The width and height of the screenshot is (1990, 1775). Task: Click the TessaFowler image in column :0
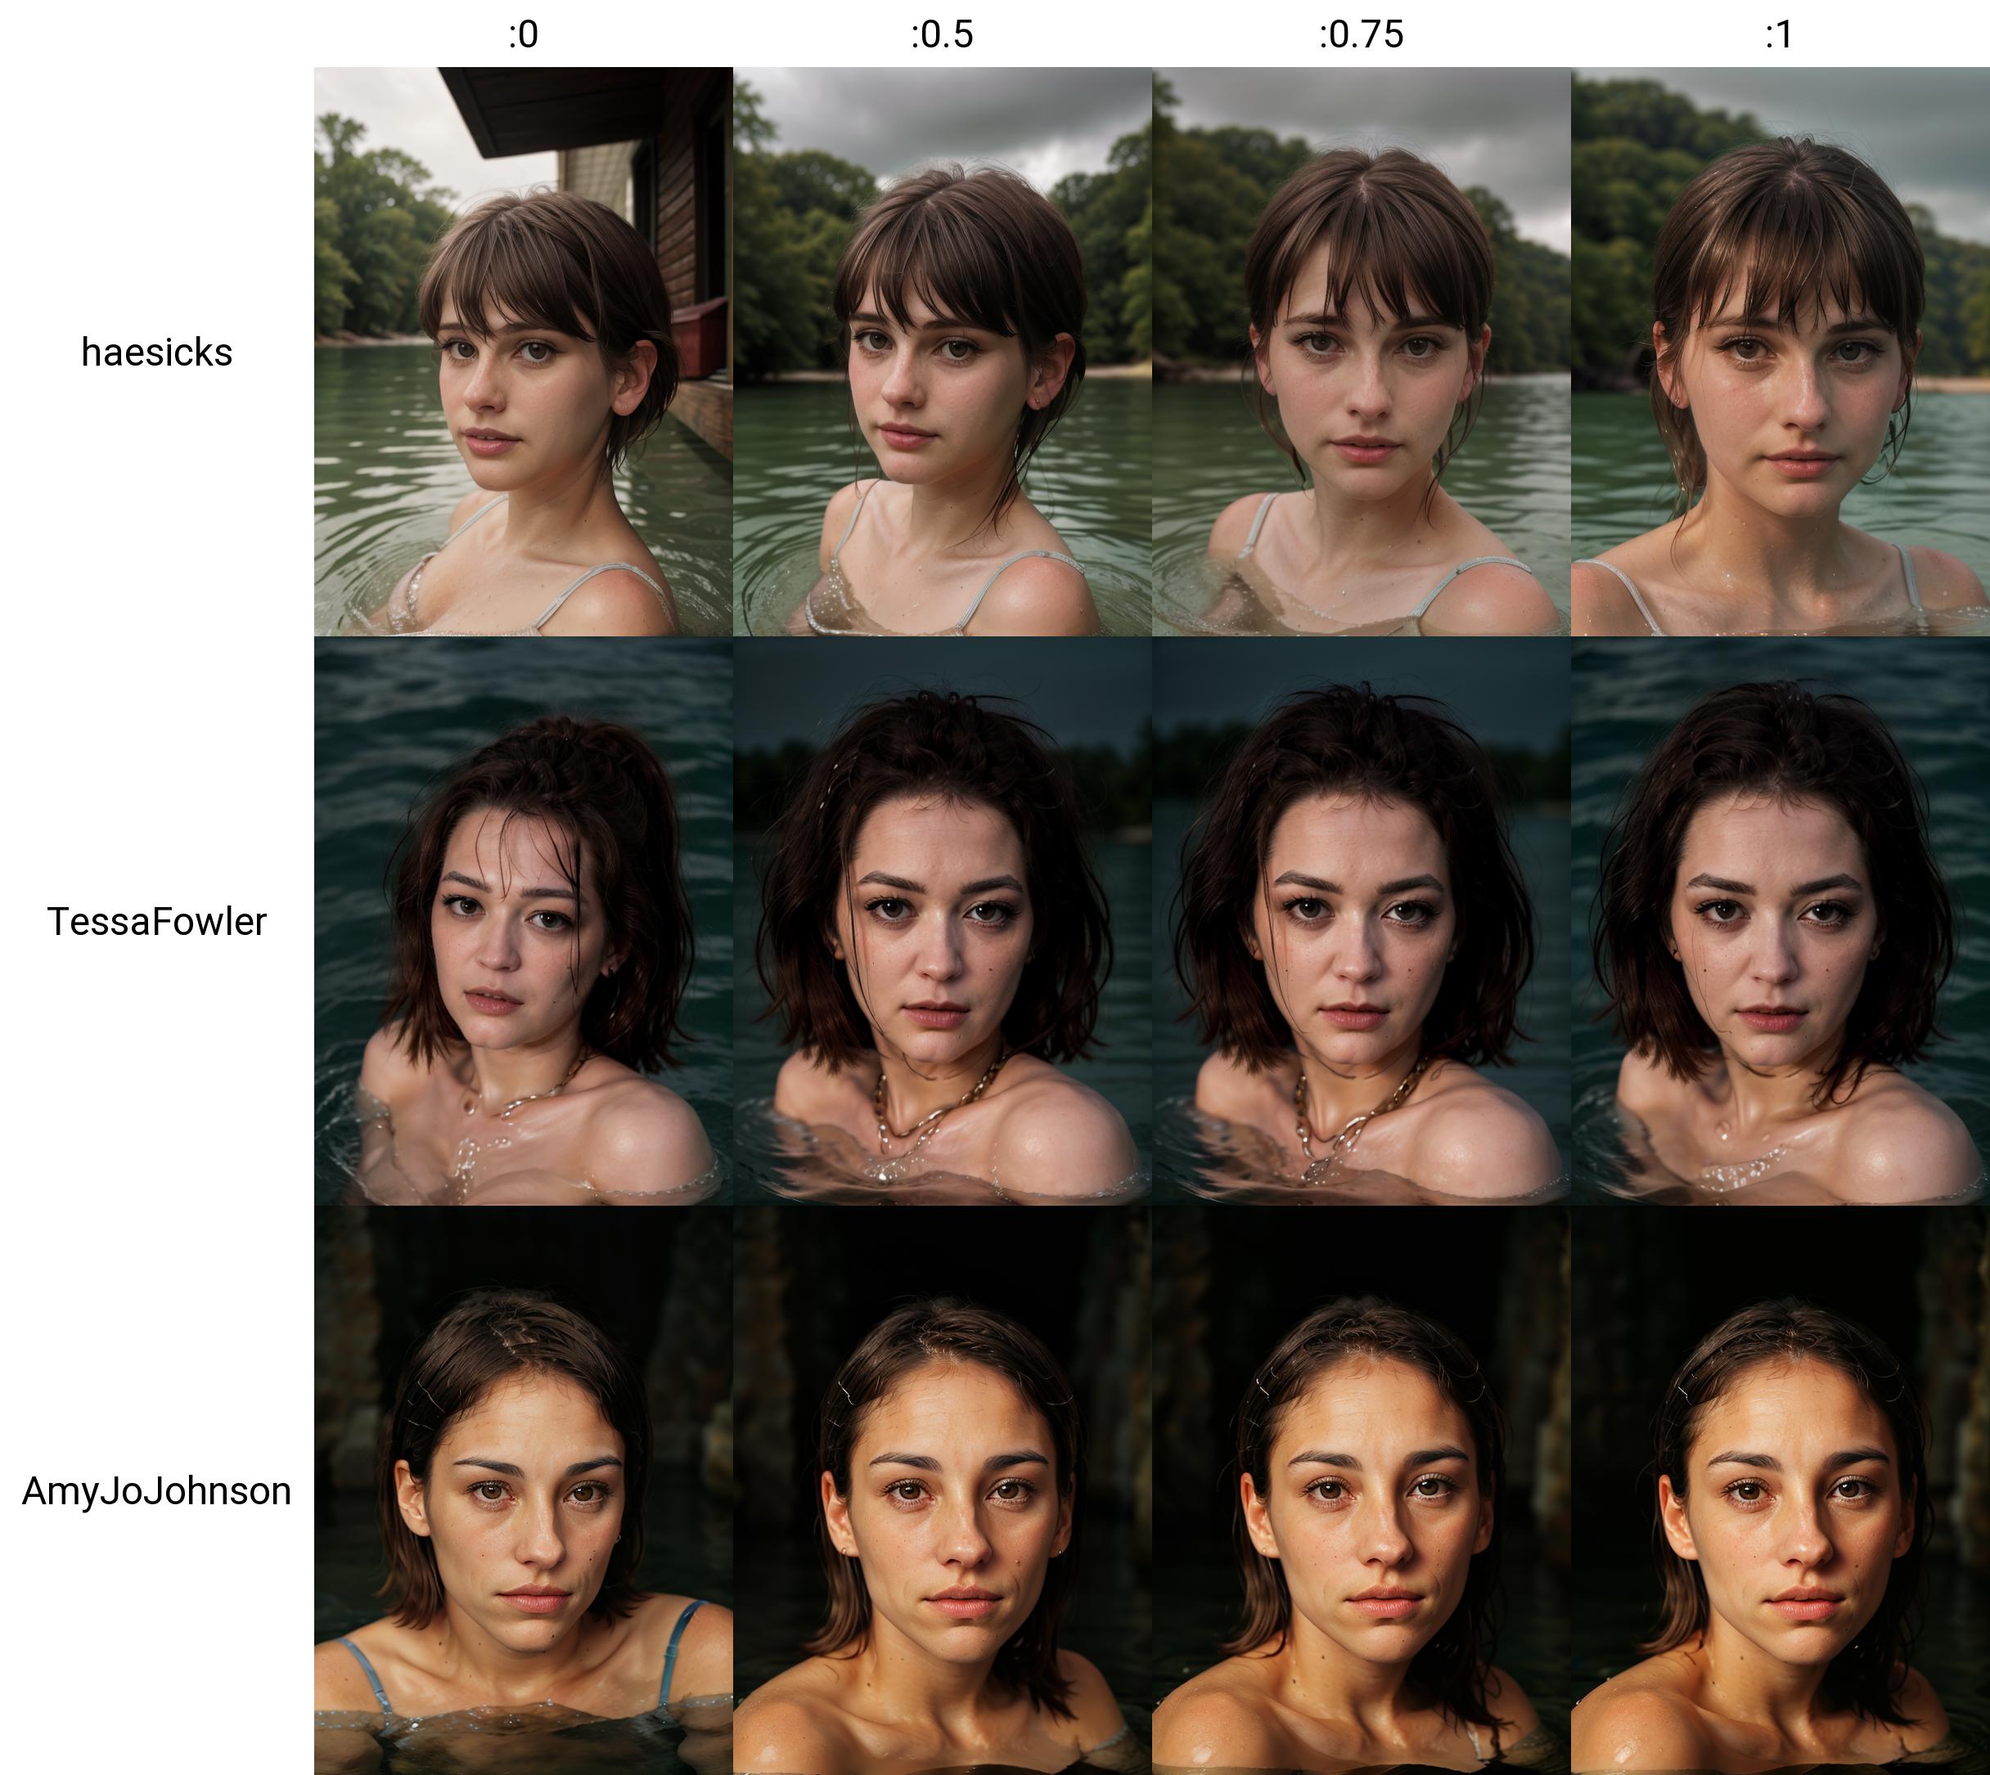pyautogui.click(x=523, y=922)
